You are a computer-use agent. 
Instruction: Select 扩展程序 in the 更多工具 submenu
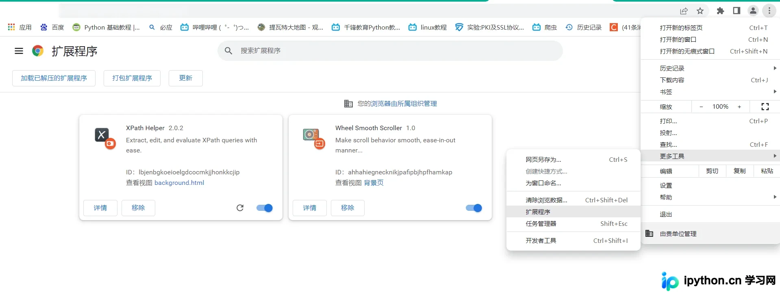(574, 212)
